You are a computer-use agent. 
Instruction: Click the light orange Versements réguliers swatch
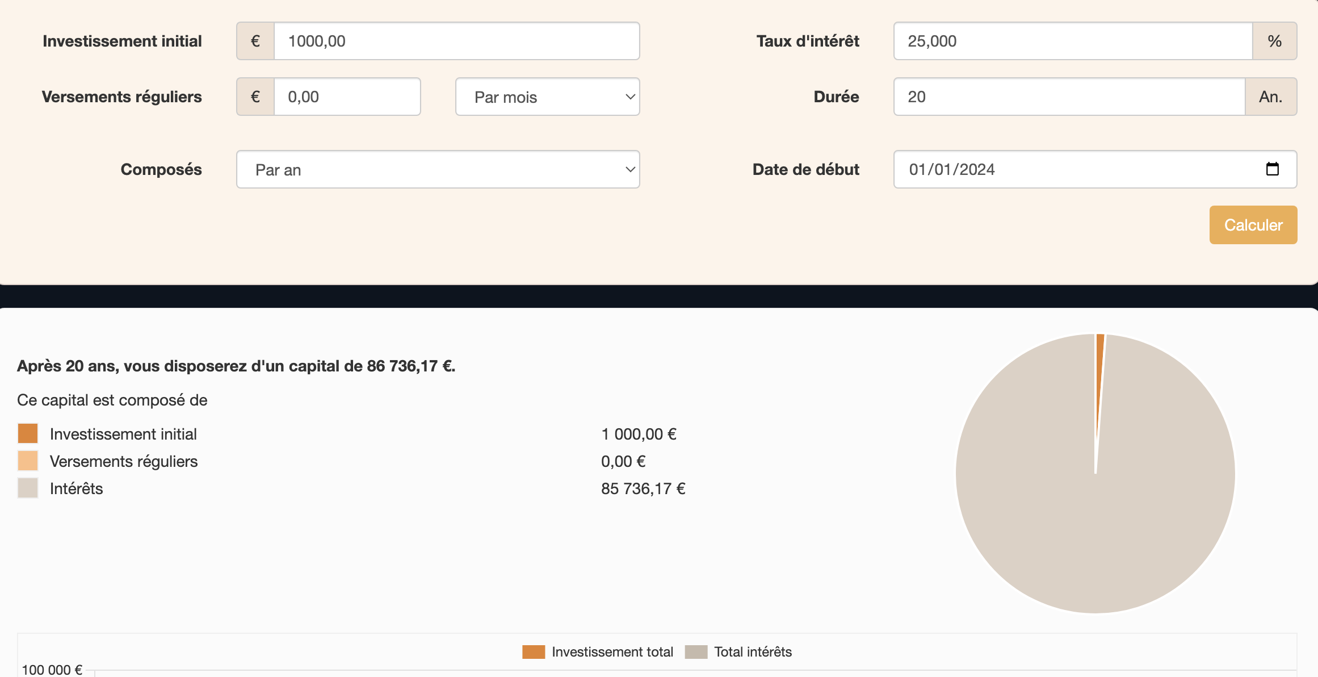pos(28,461)
